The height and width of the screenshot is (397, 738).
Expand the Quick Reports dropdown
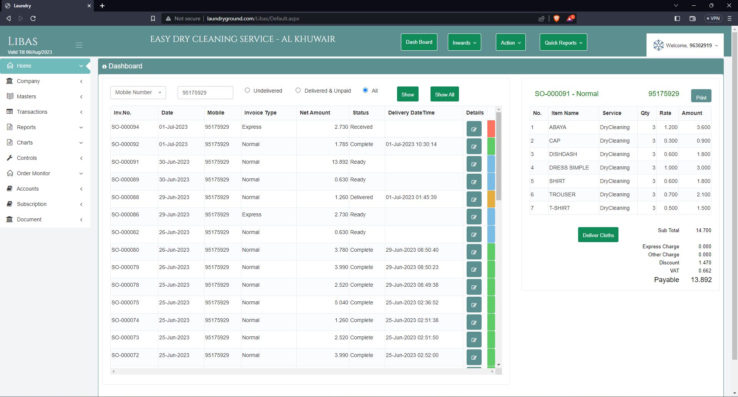click(x=563, y=42)
